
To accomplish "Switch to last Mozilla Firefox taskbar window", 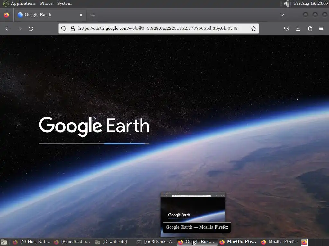I will [280, 242].
